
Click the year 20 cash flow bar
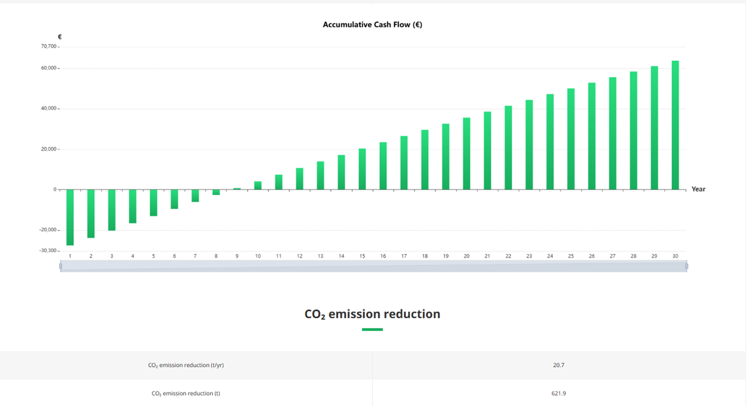[467, 154]
